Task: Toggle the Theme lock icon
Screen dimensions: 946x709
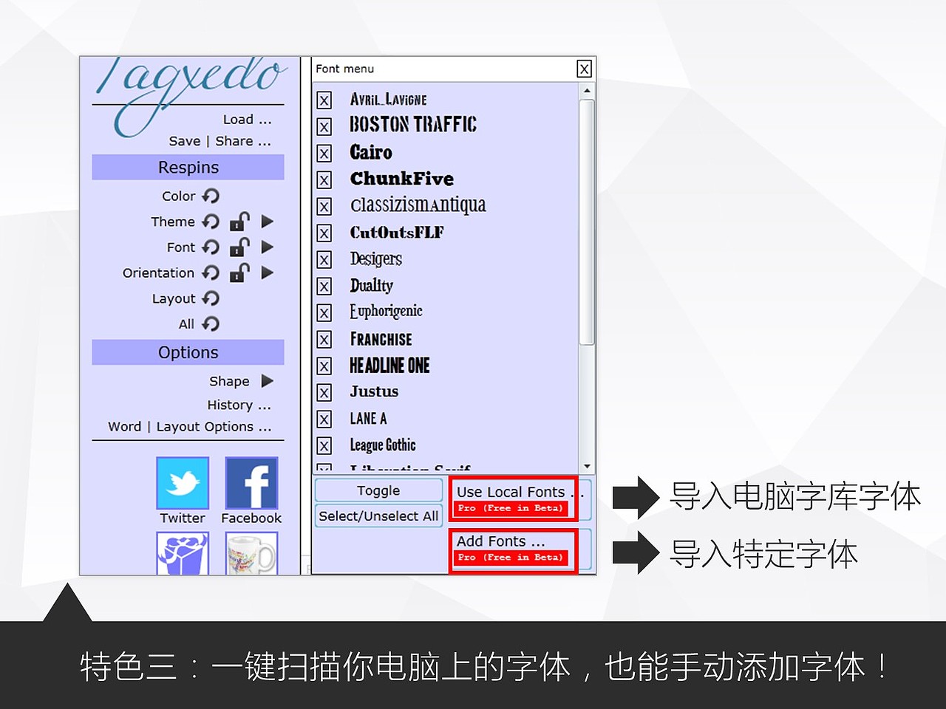Action: tap(239, 222)
